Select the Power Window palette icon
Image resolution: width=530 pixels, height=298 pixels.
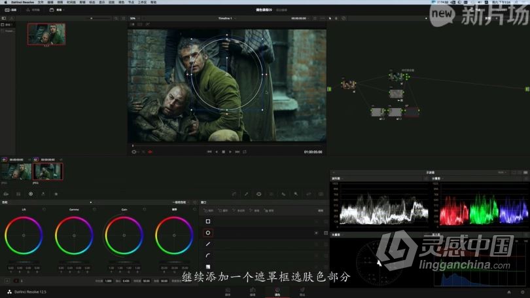click(x=258, y=194)
